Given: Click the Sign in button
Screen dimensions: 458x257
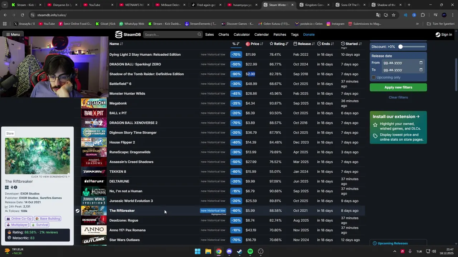Looking at the screenshot, I should point(444,35).
